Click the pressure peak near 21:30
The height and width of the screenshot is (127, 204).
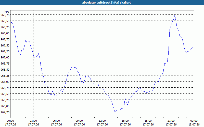pyautogui.click(x=175, y=15)
